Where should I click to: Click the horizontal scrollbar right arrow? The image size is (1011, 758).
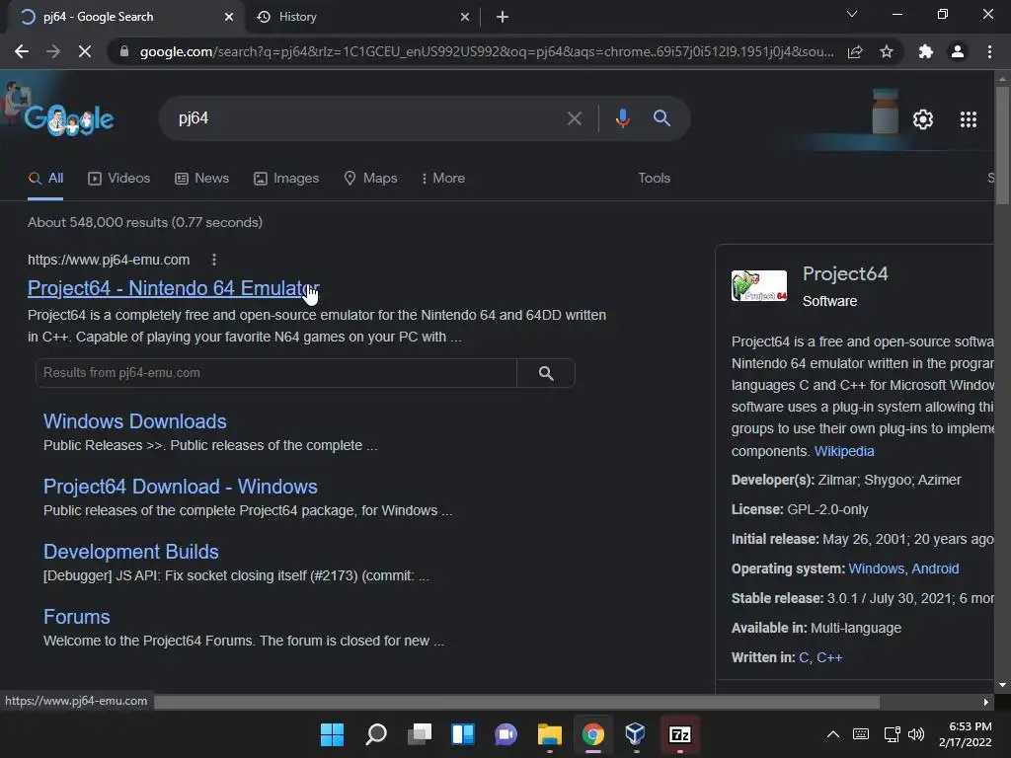coord(986,702)
